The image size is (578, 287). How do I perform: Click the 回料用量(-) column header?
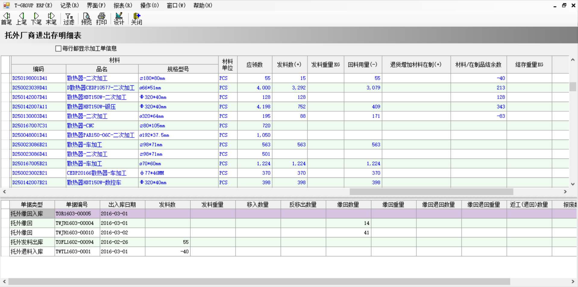point(363,64)
